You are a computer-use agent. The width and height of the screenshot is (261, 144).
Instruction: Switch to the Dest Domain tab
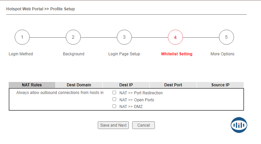tap(79, 85)
